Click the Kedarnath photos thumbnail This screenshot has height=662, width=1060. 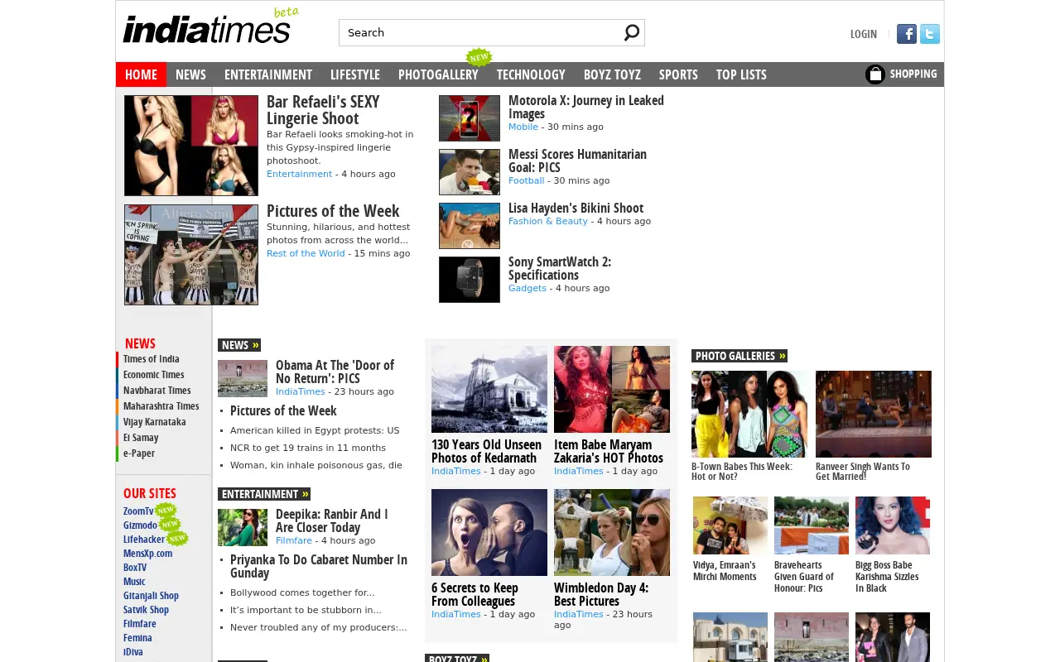(x=489, y=389)
